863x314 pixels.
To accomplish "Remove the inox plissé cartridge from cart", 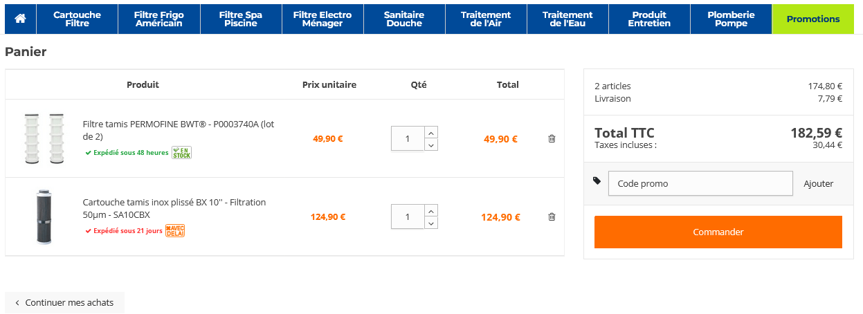I will tap(552, 216).
